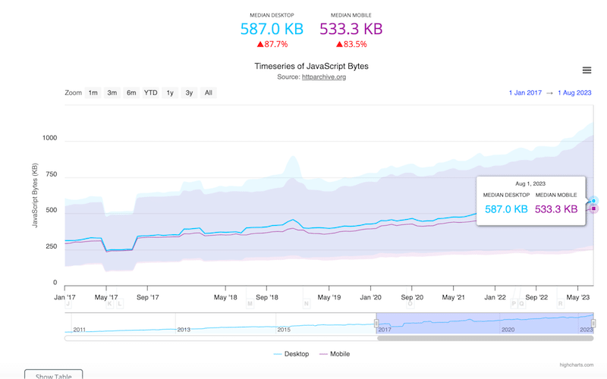The height and width of the screenshot is (379, 607).
Task: Click the K flag marker below the axis
Action: pos(110,304)
